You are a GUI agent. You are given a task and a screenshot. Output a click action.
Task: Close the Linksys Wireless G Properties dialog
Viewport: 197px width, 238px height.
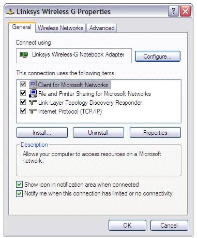(185, 11)
